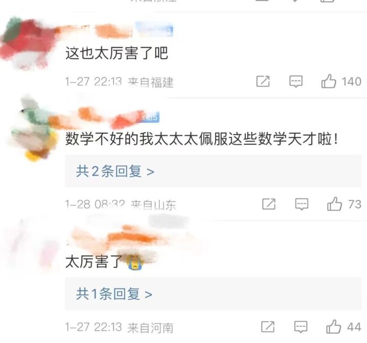Reply to the comment from 福建

tap(296, 81)
